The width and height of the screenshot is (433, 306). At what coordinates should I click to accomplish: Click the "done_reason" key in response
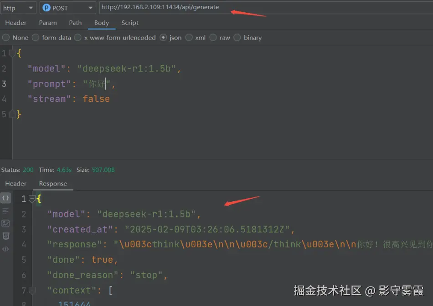(83, 275)
